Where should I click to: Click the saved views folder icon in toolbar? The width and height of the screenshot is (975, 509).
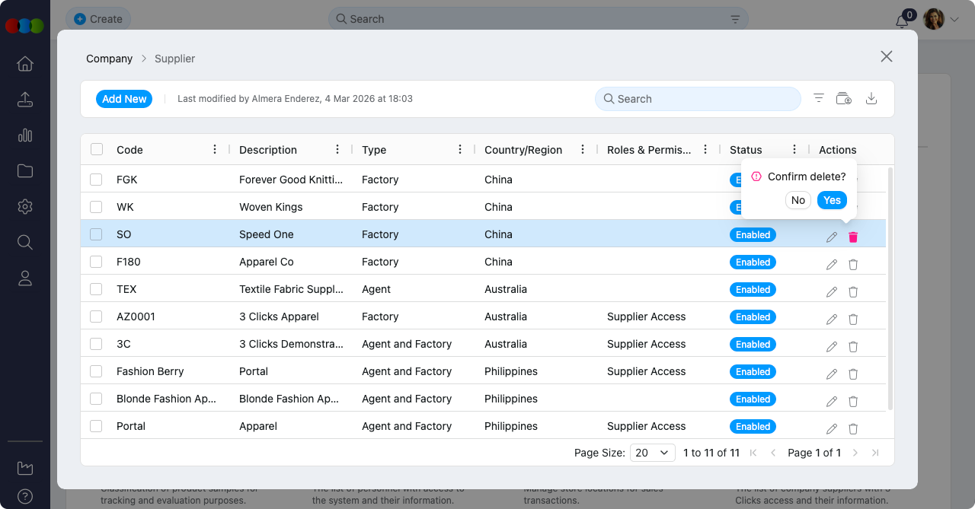(x=843, y=99)
